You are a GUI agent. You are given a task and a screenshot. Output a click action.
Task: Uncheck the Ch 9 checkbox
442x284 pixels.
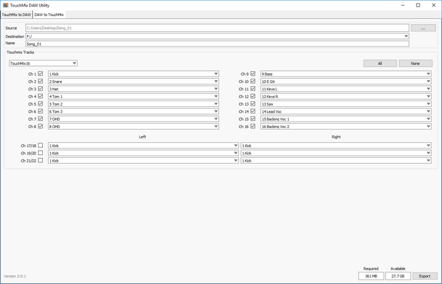253,74
